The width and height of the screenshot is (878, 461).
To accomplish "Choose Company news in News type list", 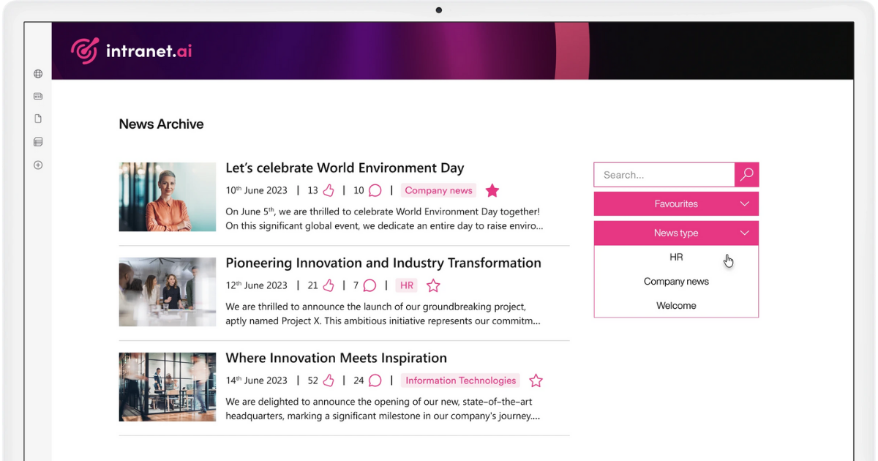I will [x=676, y=282].
